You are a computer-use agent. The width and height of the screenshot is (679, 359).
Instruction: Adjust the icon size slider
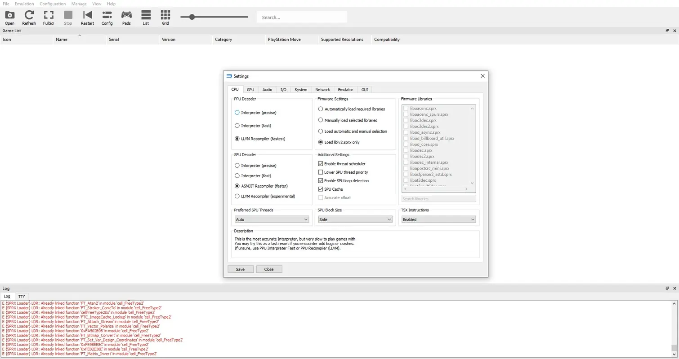(x=192, y=17)
